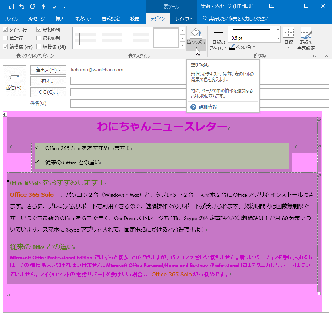Apply the third table style thumbnail
Image resolution: width=332 pixels, height=316 pixels.
[139, 38]
